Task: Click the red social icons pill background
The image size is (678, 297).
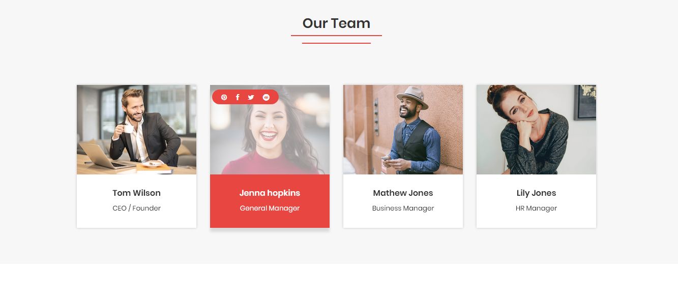Action: 245,97
